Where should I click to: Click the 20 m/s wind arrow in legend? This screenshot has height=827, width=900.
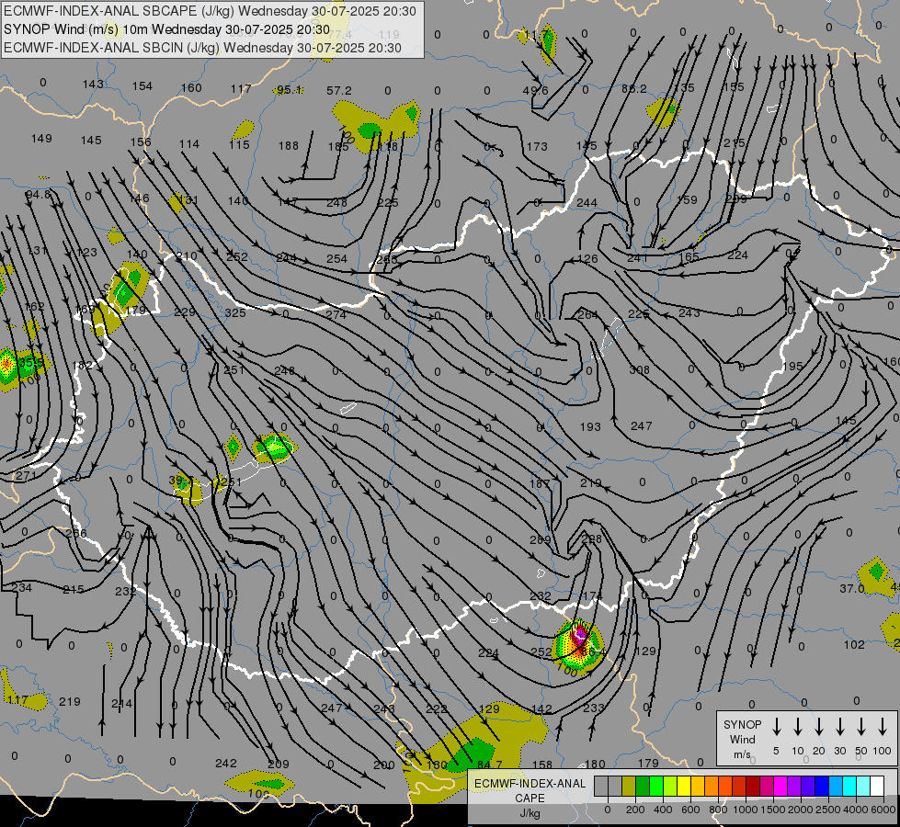(x=819, y=727)
